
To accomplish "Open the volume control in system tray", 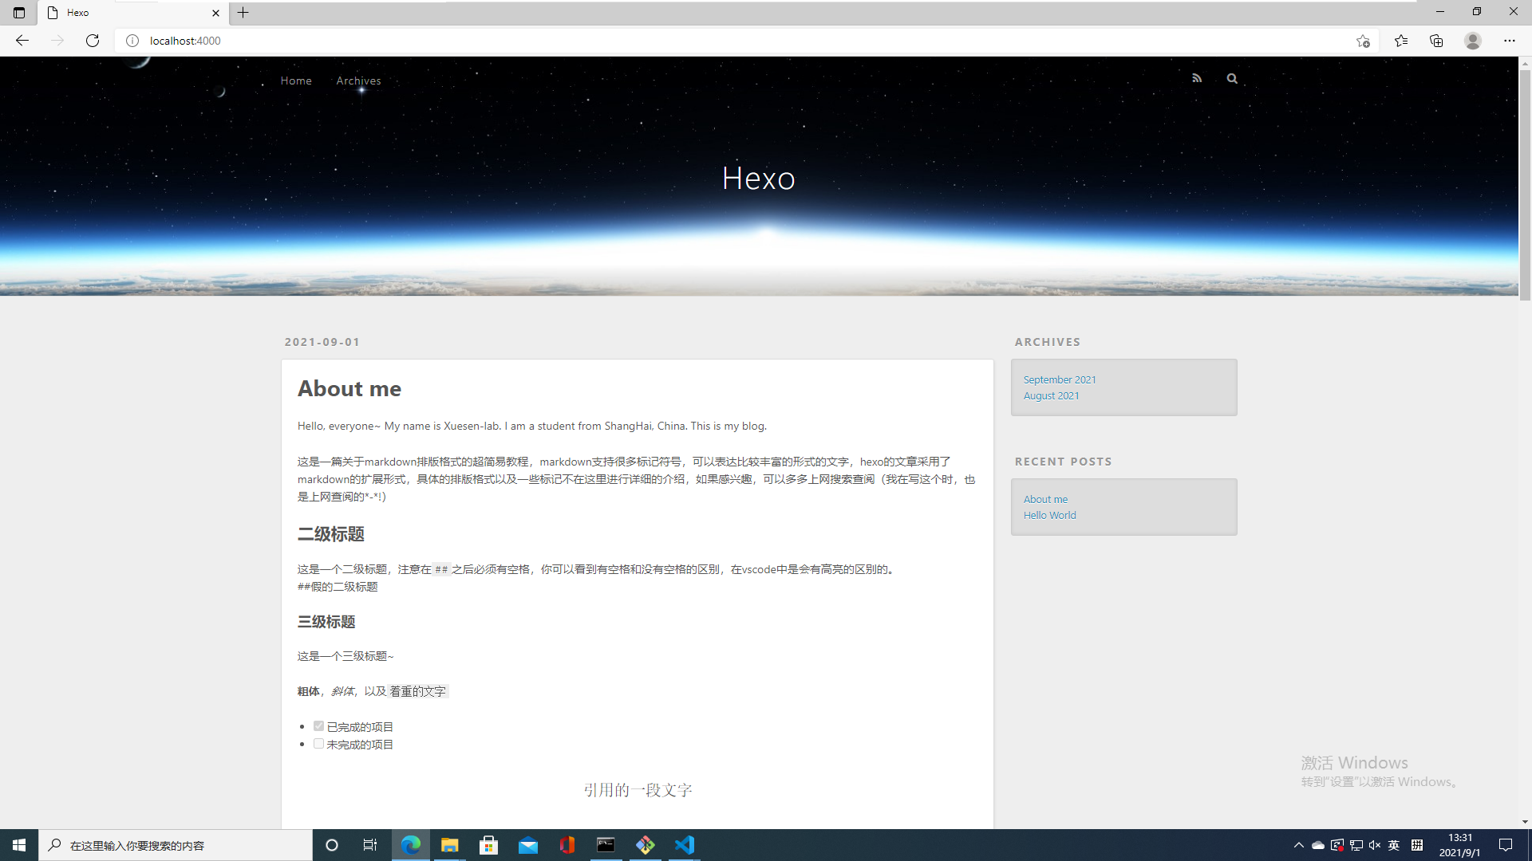I will (1375, 845).
